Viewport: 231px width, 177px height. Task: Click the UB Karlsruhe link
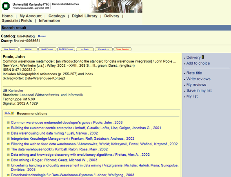tap(13, 91)
